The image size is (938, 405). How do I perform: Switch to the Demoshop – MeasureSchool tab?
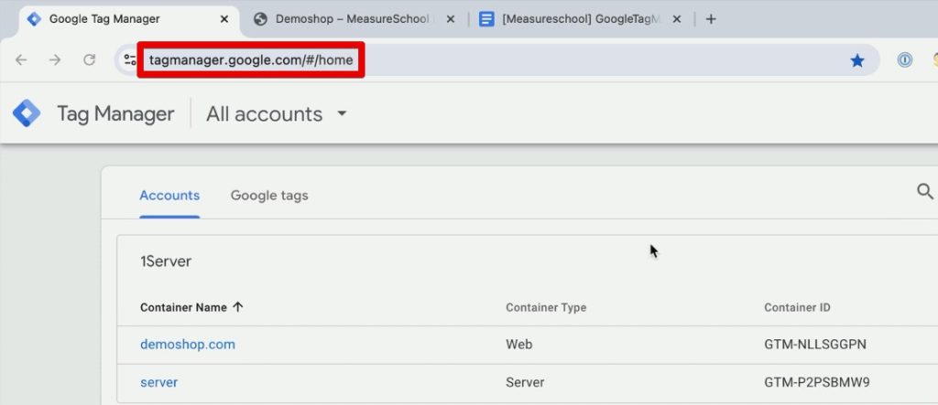click(x=354, y=19)
